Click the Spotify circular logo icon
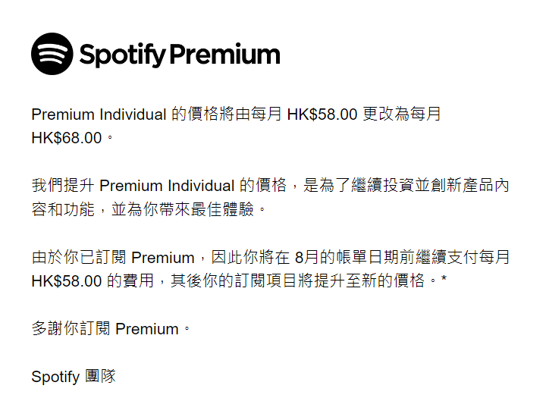Screen dimensions: 549x398 52,54
